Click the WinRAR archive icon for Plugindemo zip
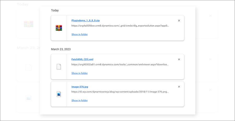 point(59,28)
